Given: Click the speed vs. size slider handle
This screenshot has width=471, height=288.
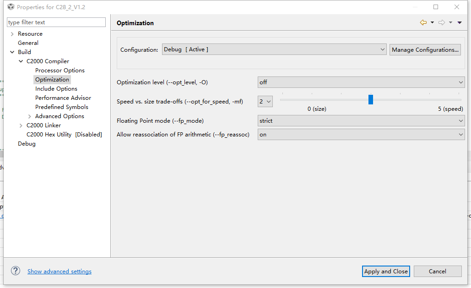Looking at the screenshot, I should pyautogui.click(x=371, y=99).
